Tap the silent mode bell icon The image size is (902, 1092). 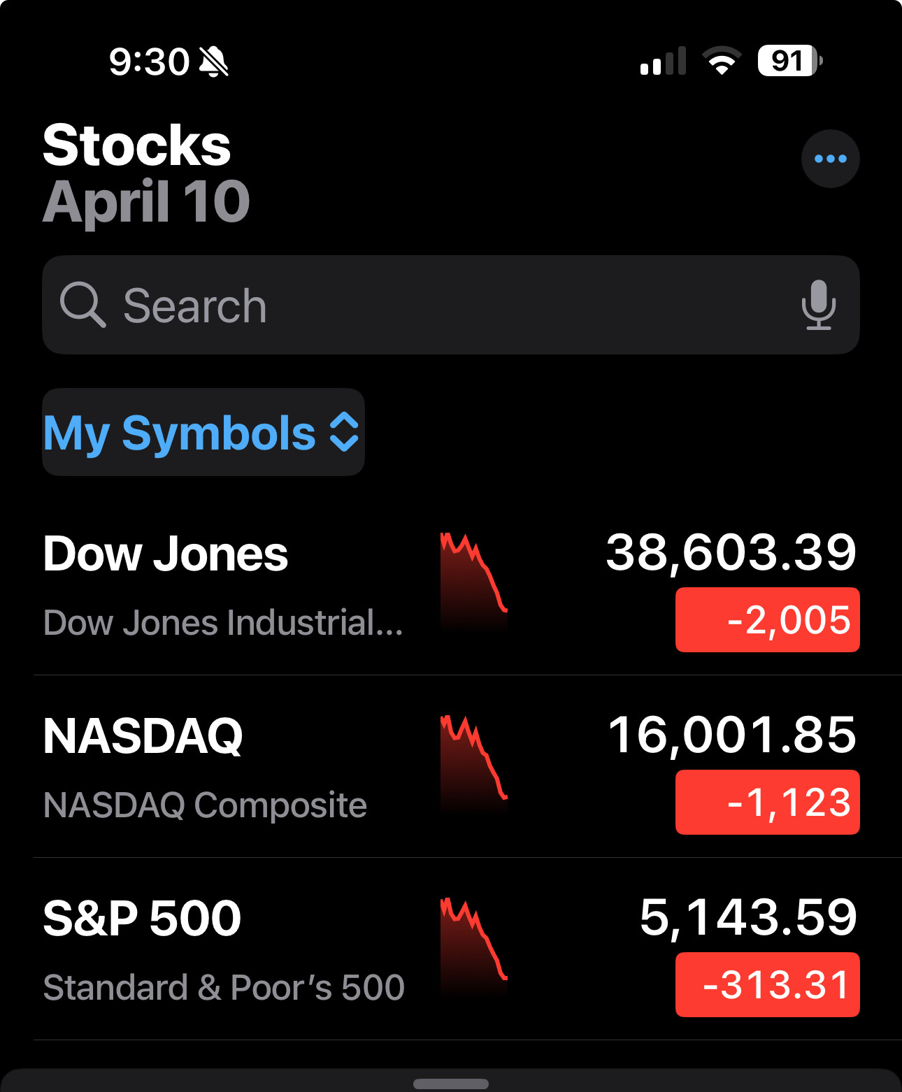coord(214,62)
